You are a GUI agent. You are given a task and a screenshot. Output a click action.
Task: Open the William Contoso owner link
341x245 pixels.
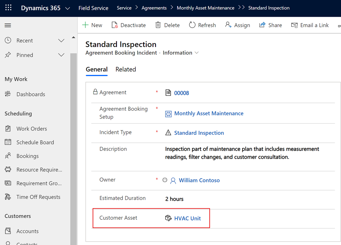point(199,180)
